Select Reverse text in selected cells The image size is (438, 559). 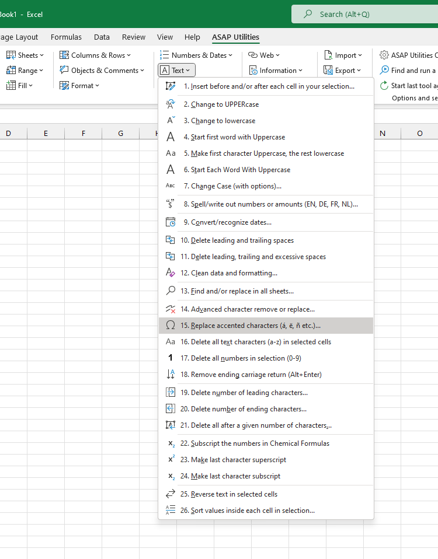click(266, 494)
